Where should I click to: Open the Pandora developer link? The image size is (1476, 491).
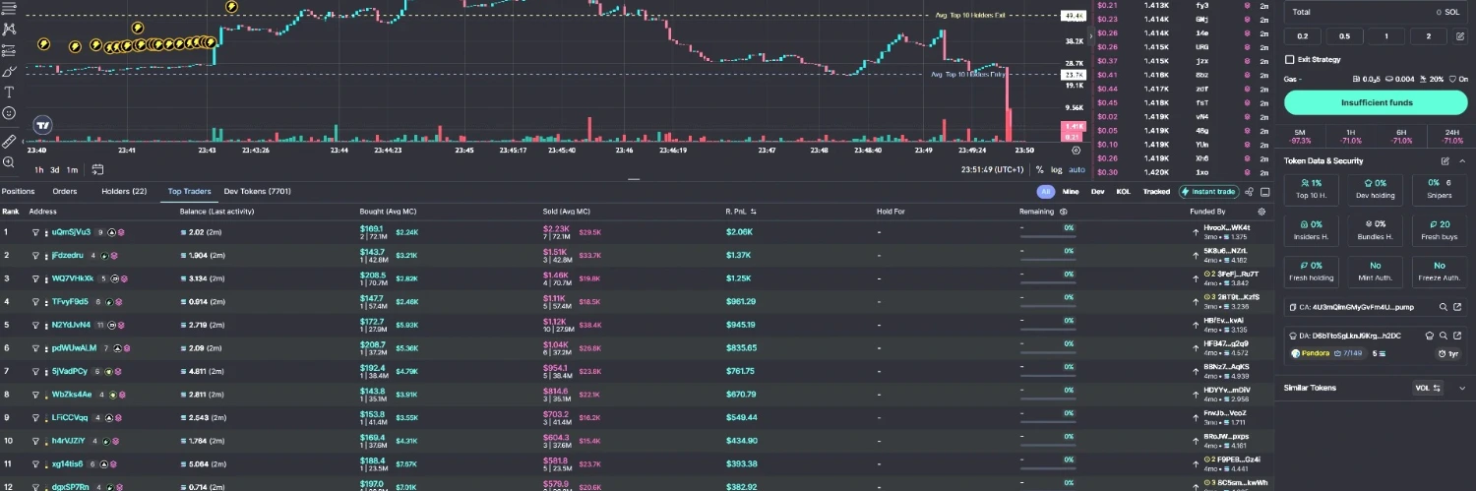point(1316,353)
